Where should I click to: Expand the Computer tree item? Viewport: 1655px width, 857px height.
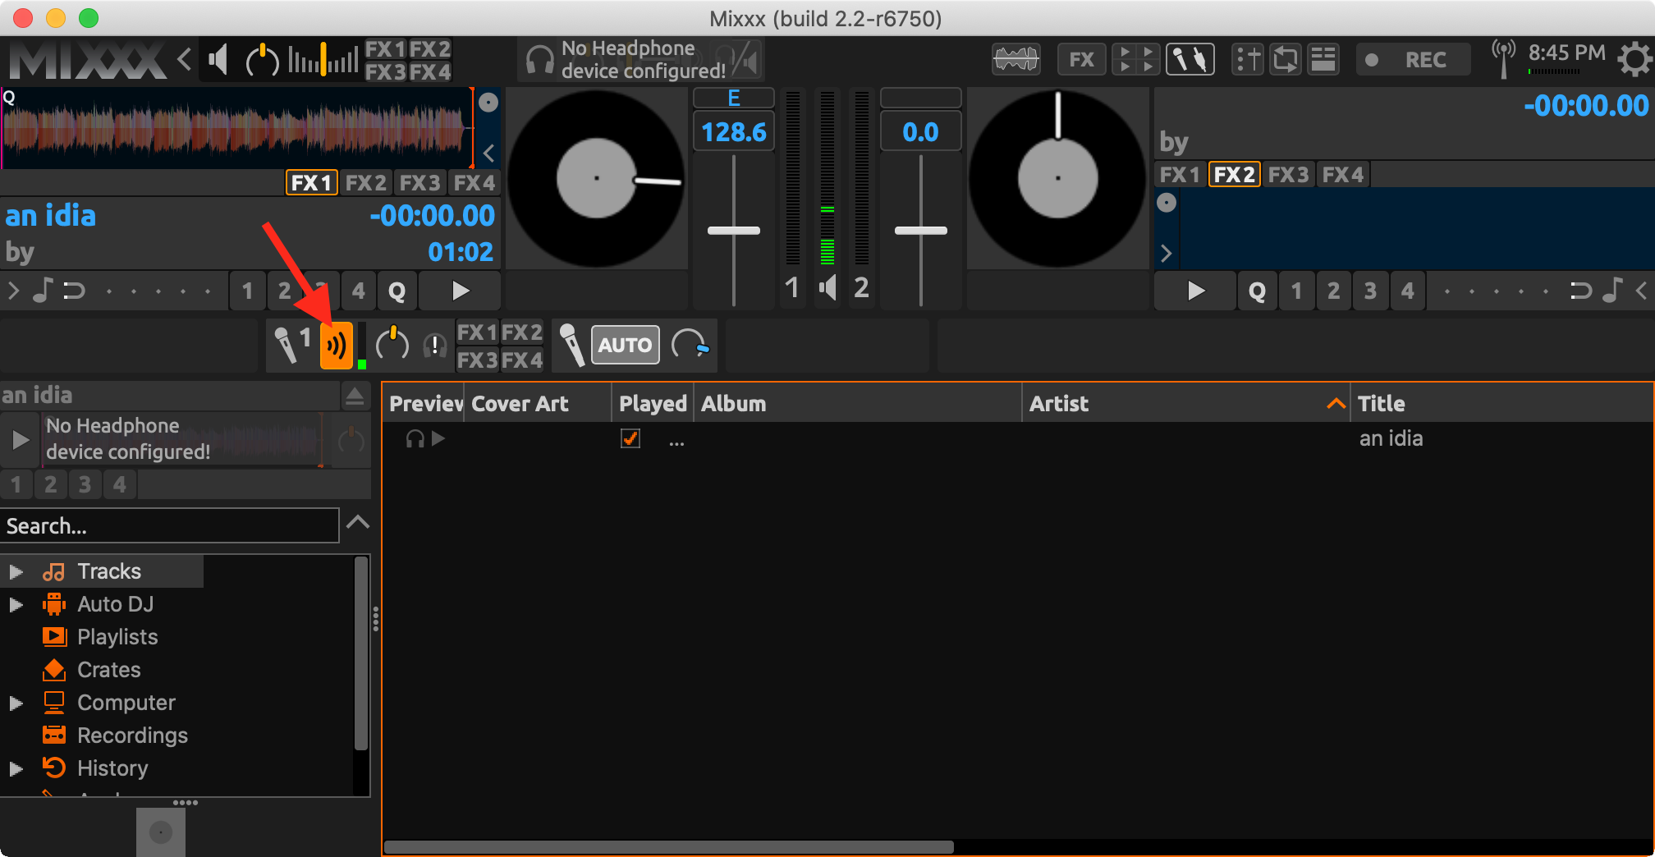[16, 703]
